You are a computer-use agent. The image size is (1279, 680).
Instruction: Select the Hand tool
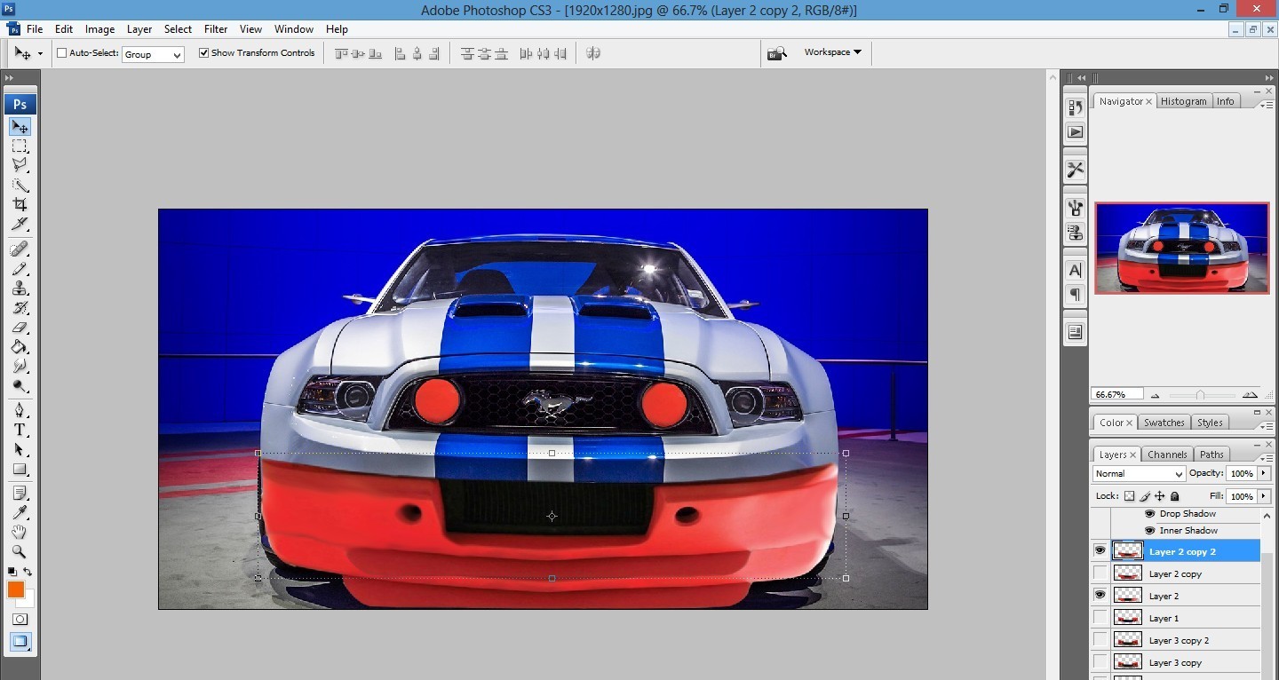[x=20, y=532]
